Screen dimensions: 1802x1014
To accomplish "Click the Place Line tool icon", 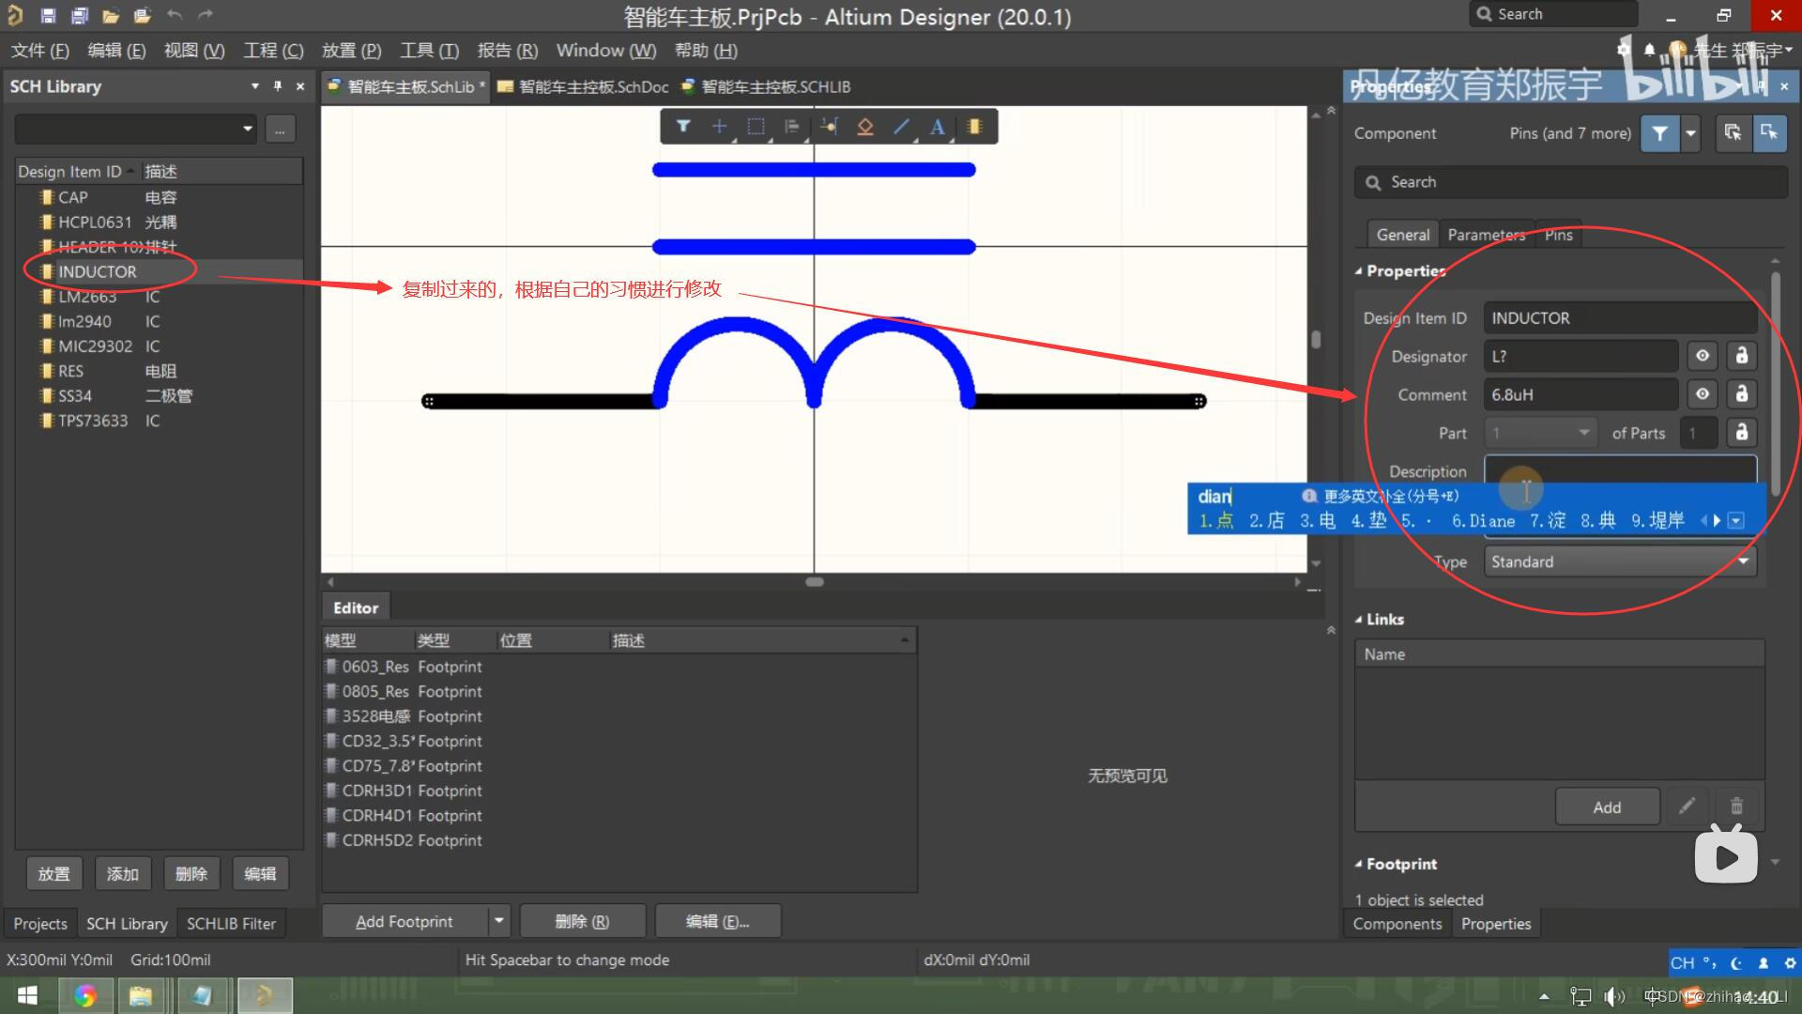I will (901, 127).
